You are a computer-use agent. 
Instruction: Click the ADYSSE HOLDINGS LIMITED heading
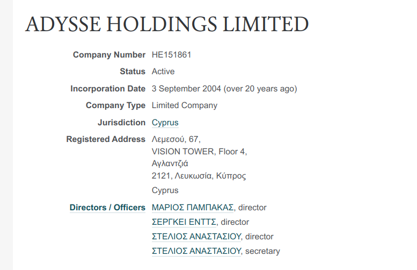click(x=167, y=24)
